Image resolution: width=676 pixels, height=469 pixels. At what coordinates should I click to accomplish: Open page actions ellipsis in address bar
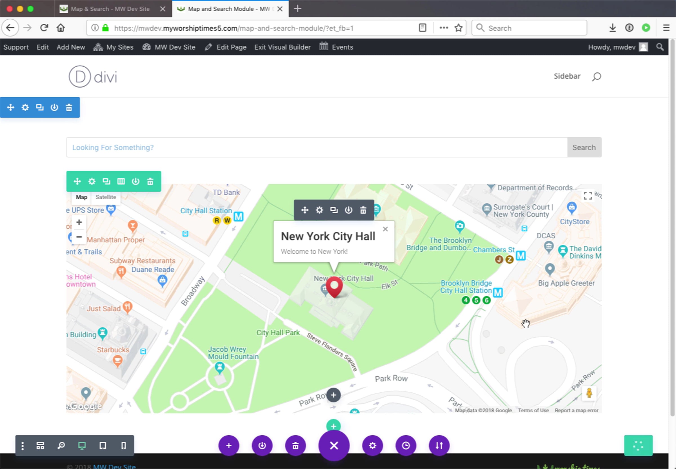click(444, 28)
